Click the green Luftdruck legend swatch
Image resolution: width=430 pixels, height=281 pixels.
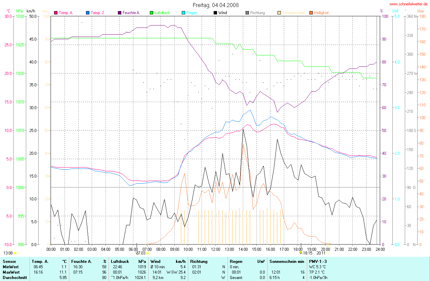coord(152,13)
